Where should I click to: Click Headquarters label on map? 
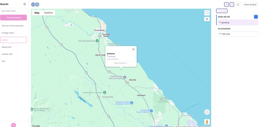click(x=107, y=97)
